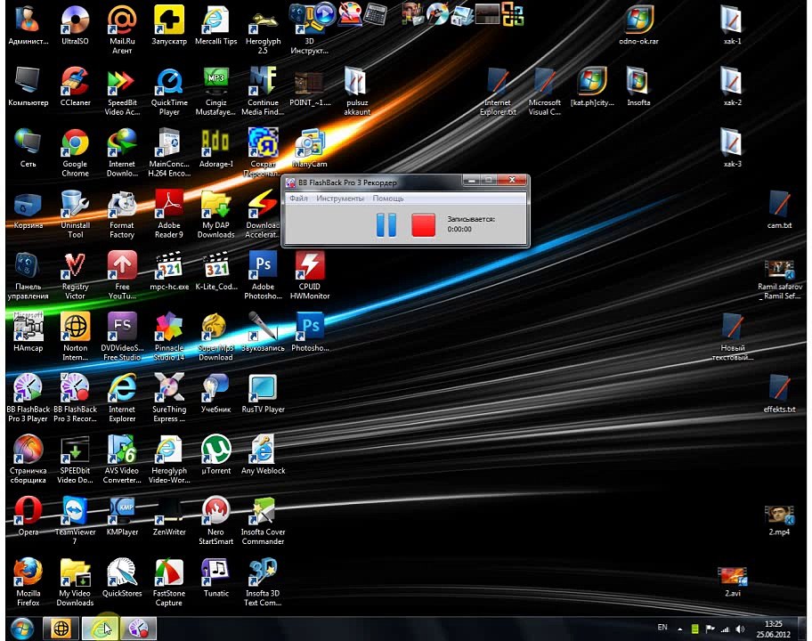
Task: Select the xak-2 file on desktop
Action: [x=732, y=87]
